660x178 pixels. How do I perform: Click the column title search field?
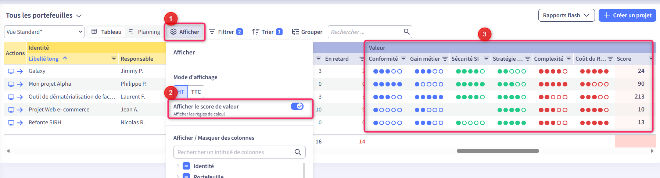[x=235, y=152]
